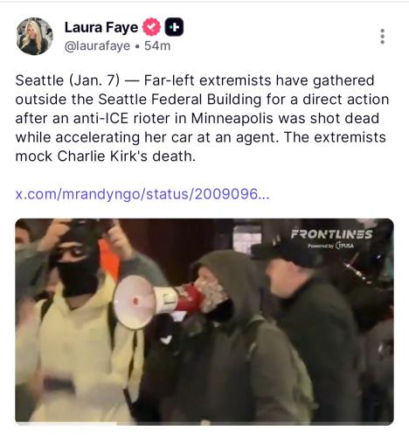Click the phrase Charlie Kirk's death

pyautogui.click(x=126, y=156)
